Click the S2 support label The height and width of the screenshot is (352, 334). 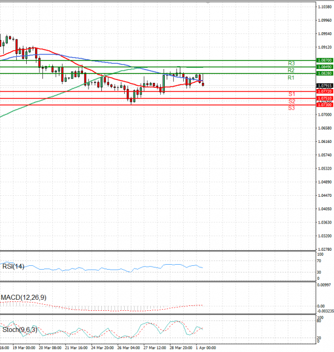pos(292,101)
